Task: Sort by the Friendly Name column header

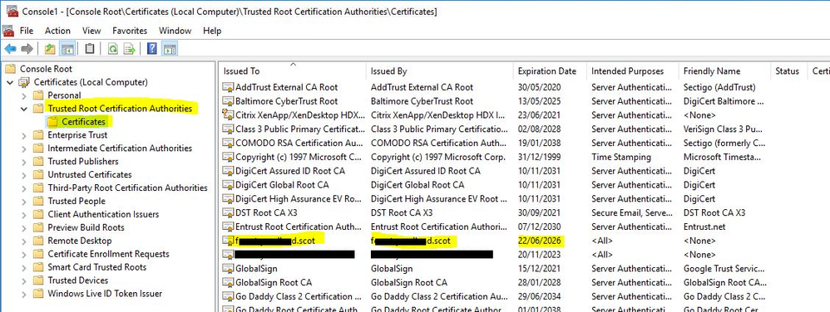Action: 724,71
